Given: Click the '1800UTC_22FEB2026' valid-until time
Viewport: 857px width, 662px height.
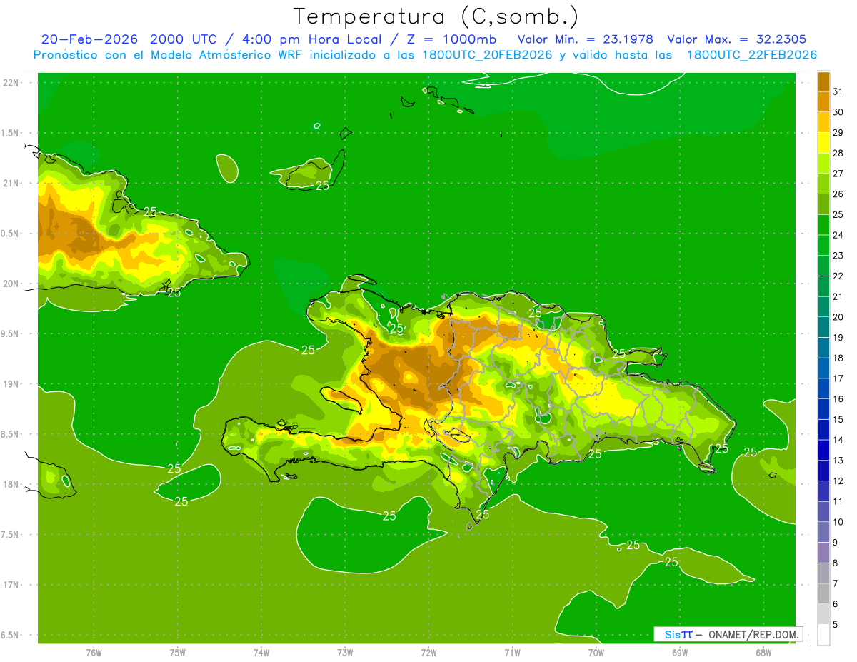Looking at the screenshot, I should pyautogui.click(x=752, y=55).
